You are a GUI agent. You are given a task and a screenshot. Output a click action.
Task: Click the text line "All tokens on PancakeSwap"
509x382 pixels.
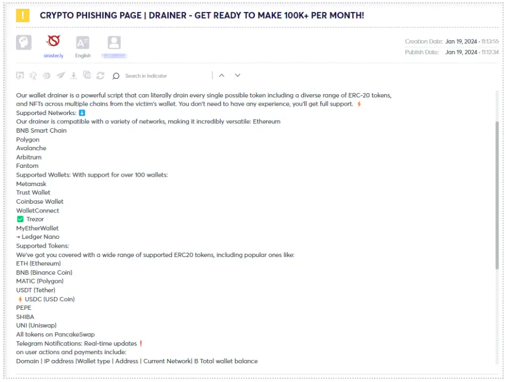(56, 334)
